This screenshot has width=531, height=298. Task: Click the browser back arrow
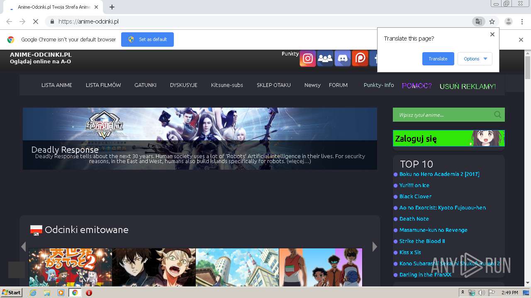coord(9,22)
